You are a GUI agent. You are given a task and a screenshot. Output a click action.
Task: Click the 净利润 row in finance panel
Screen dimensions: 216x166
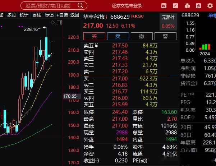(198, 68)
